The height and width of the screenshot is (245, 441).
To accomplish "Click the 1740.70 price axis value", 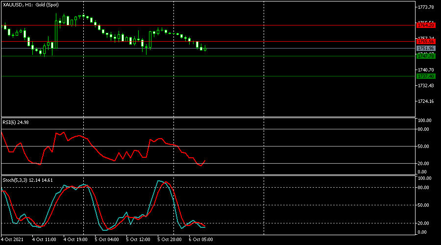I will pos(426,70).
